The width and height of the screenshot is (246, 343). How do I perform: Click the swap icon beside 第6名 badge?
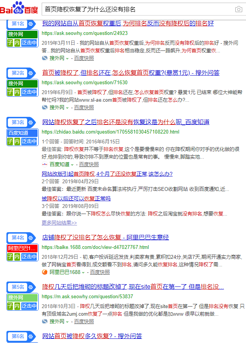31,337
